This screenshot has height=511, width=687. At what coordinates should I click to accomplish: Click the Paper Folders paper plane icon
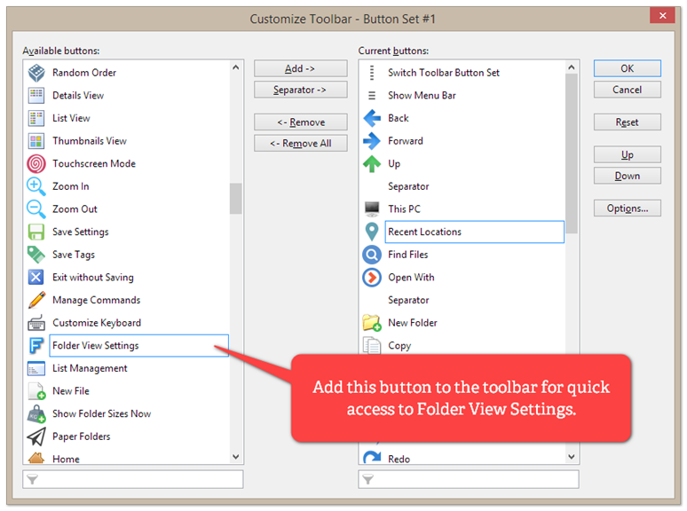tap(36, 436)
